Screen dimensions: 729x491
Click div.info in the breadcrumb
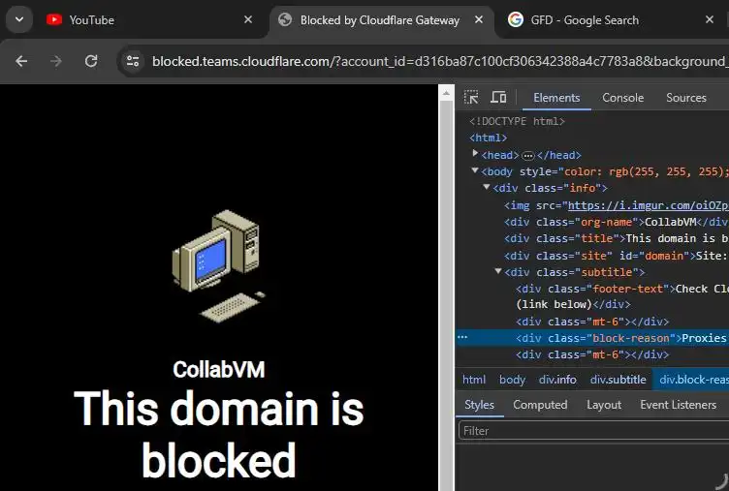557,380
